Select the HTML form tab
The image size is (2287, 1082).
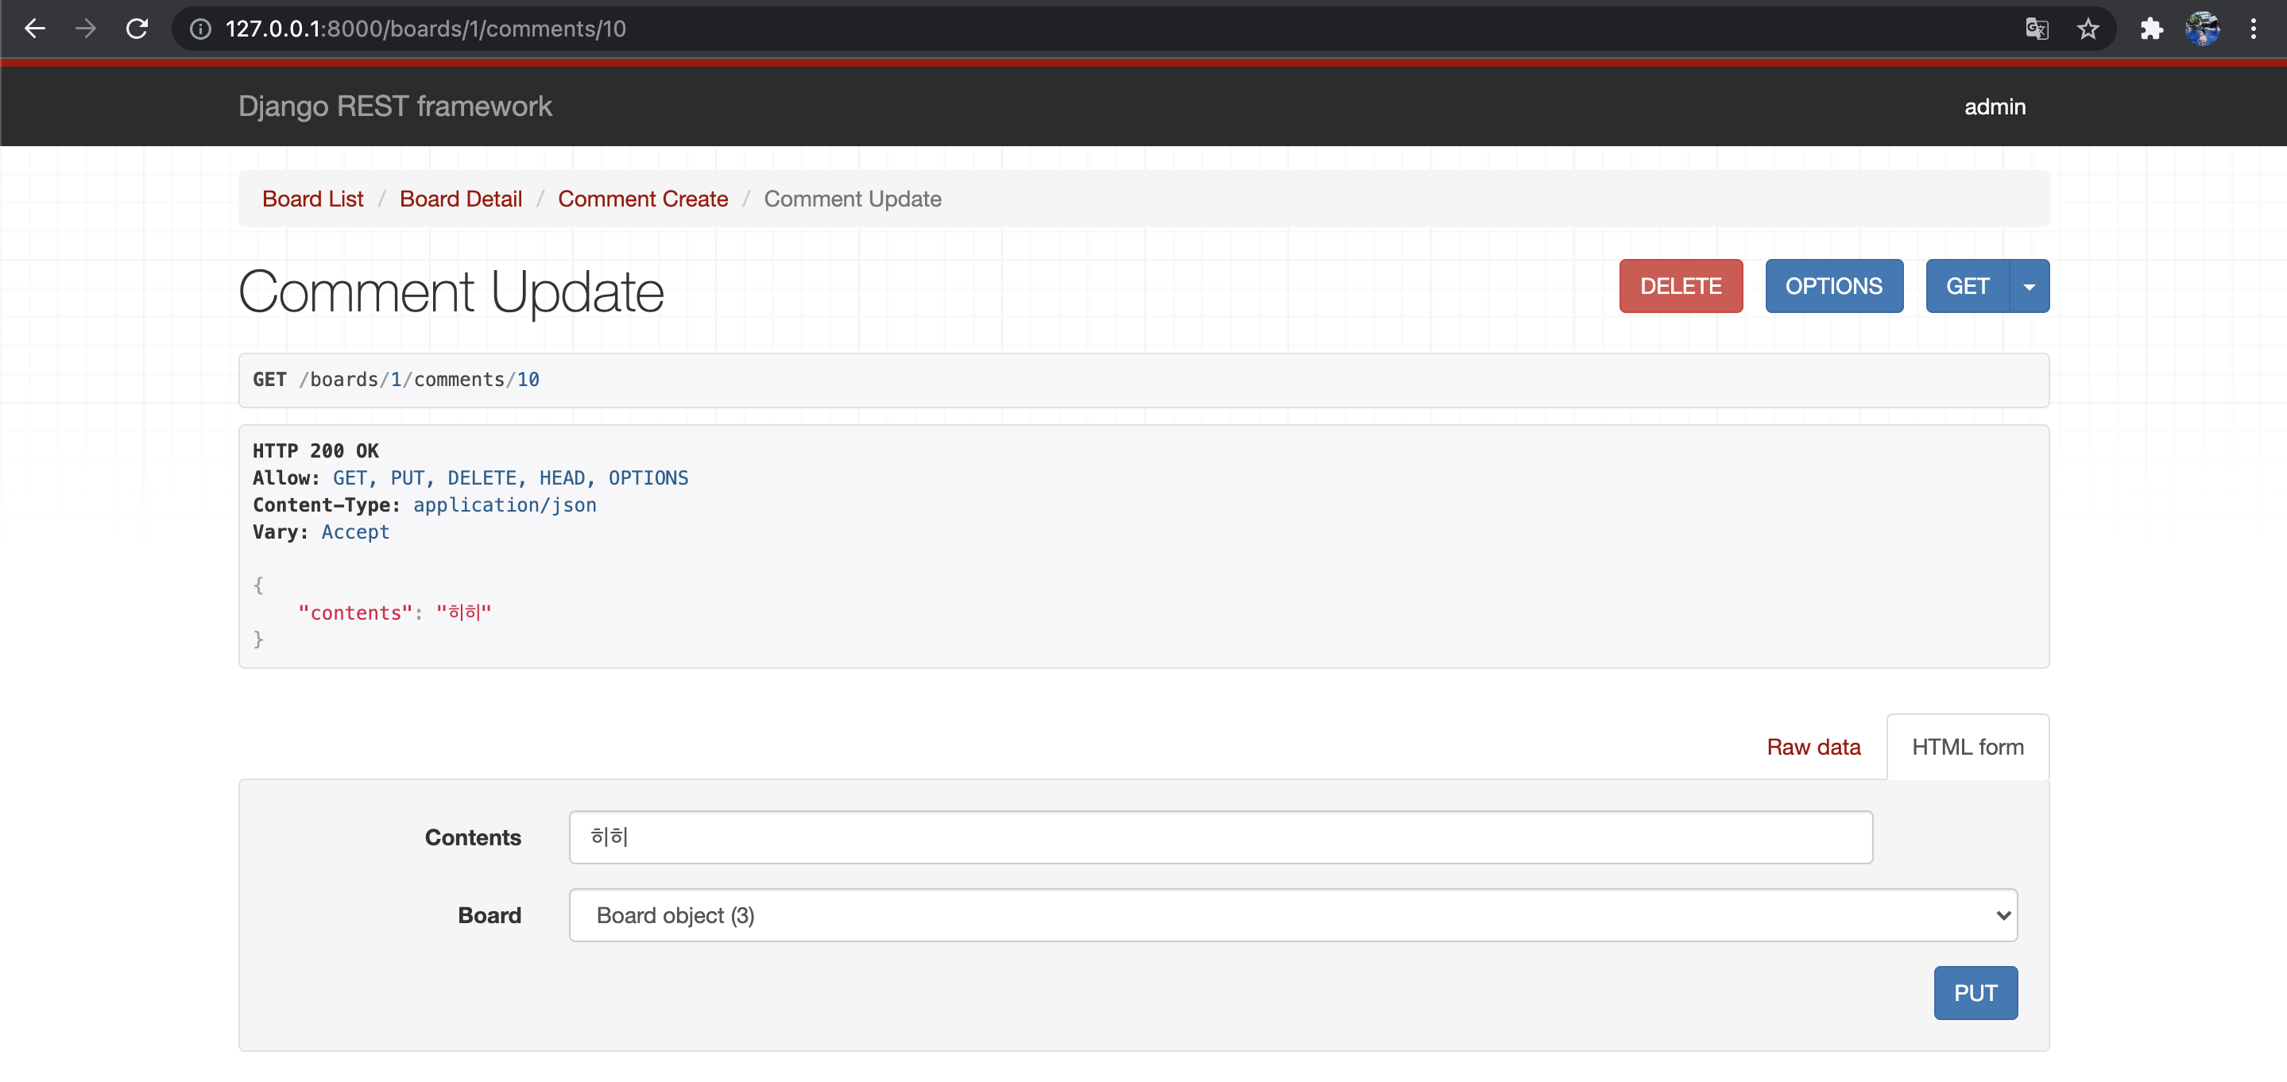[1968, 747]
